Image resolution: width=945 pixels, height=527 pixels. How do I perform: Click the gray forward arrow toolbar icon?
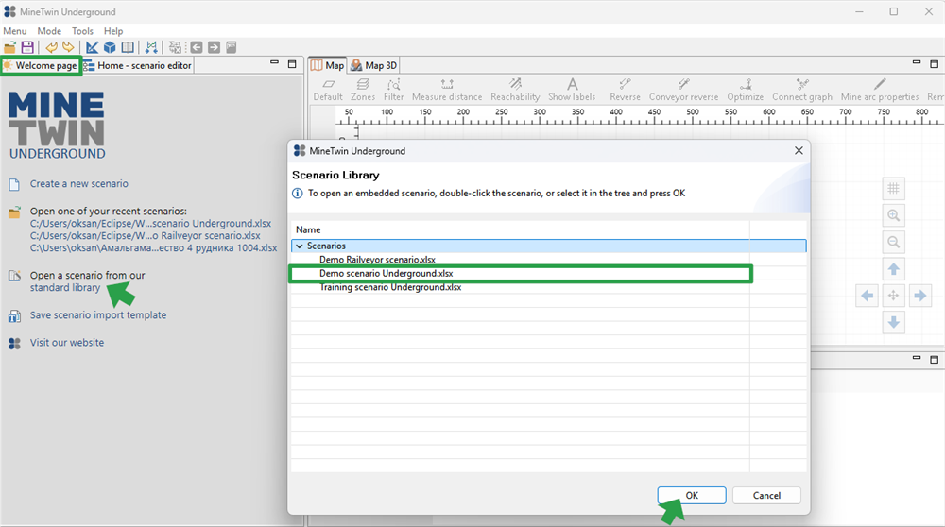214,47
